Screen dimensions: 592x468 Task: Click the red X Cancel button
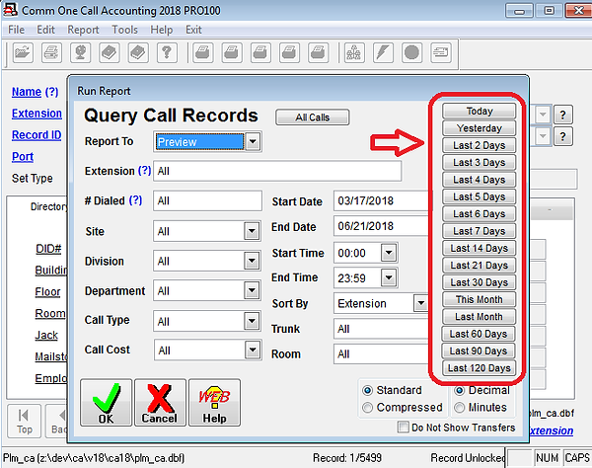160,403
